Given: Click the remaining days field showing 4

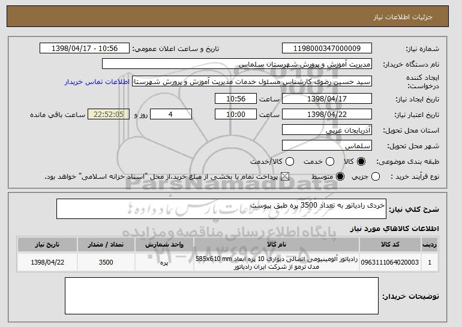Looking at the screenshot, I should coord(171,115).
